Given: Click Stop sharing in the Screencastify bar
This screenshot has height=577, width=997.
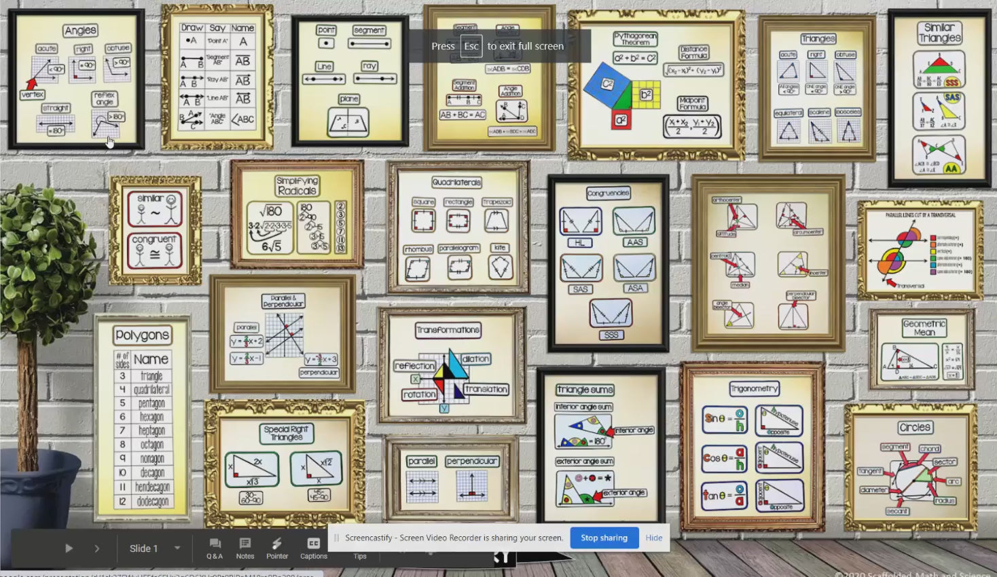Looking at the screenshot, I should 604,538.
